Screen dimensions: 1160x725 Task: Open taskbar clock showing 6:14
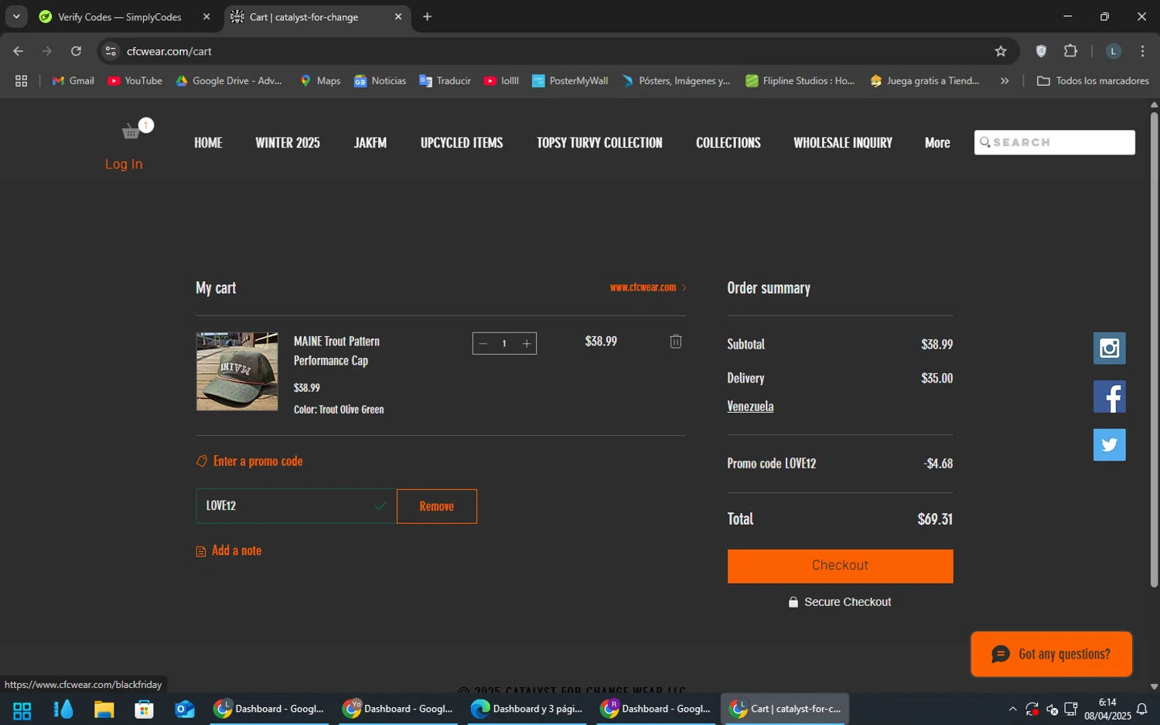point(1107,709)
